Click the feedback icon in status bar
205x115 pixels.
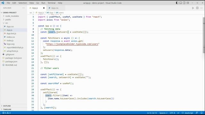click(197, 113)
